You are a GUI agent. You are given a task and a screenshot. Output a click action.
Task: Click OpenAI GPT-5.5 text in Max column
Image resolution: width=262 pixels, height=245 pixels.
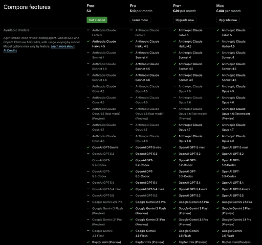pos(232,196)
